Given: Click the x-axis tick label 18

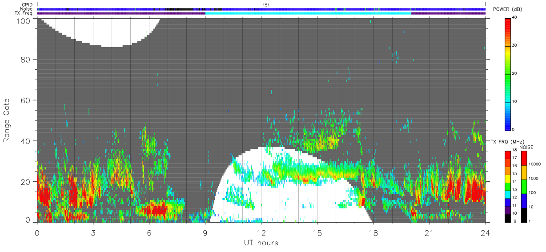Looking at the screenshot, I should pyautogui.click(x=373, y=232).
